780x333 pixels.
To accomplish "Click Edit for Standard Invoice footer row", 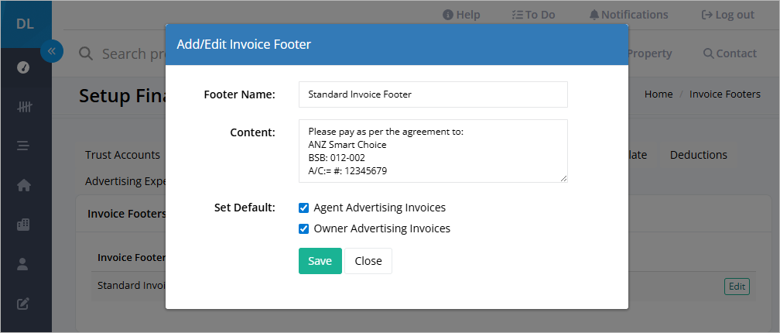I will (737, 287).
